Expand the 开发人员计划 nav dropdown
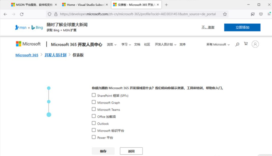Screen dimensions: 272x156 click(166, 44)
